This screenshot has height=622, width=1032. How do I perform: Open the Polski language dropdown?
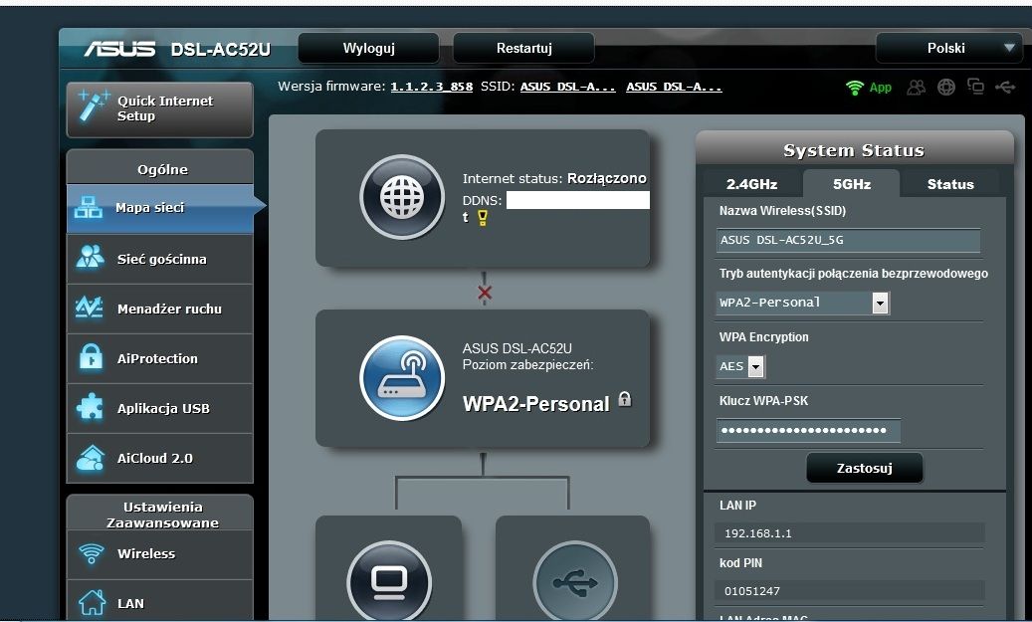pos(948,48)
